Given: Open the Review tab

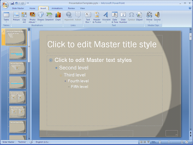Looking at the screenshot, I should 71,8.
